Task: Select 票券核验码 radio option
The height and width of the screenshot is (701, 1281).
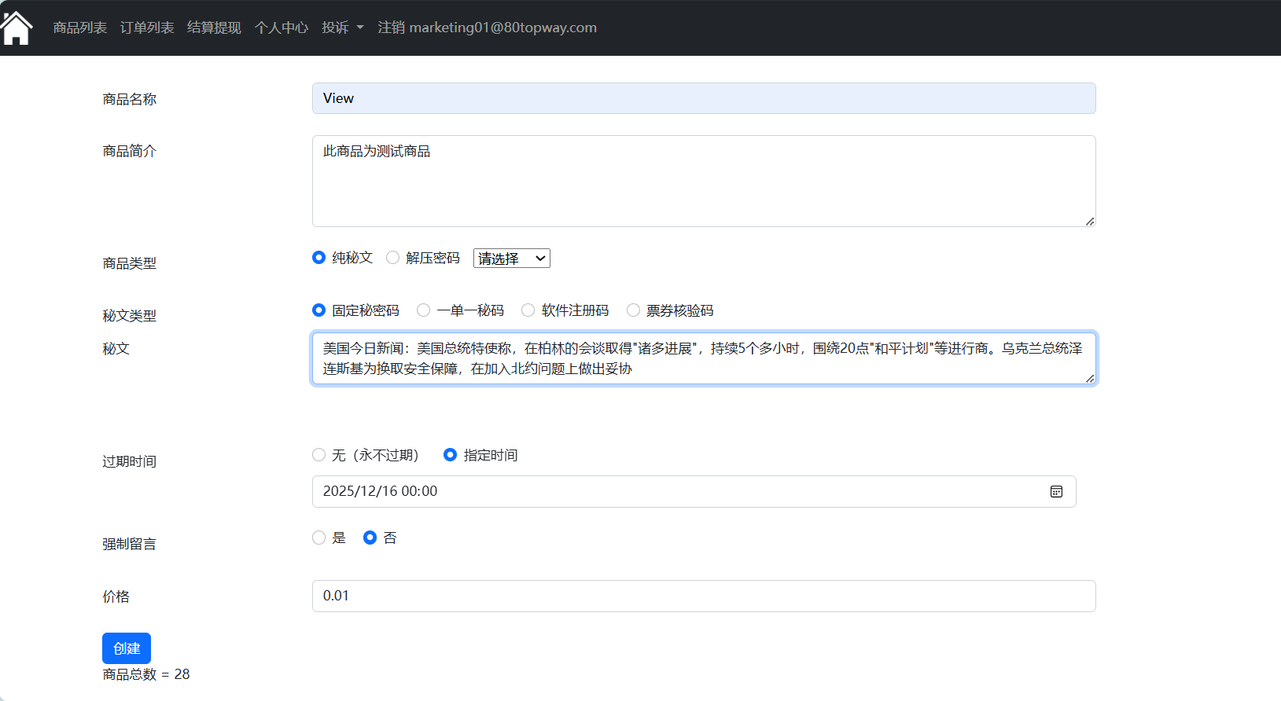Action: 633,310
